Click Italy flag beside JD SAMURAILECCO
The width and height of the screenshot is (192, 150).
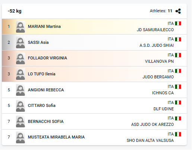(x=178, y=23)
